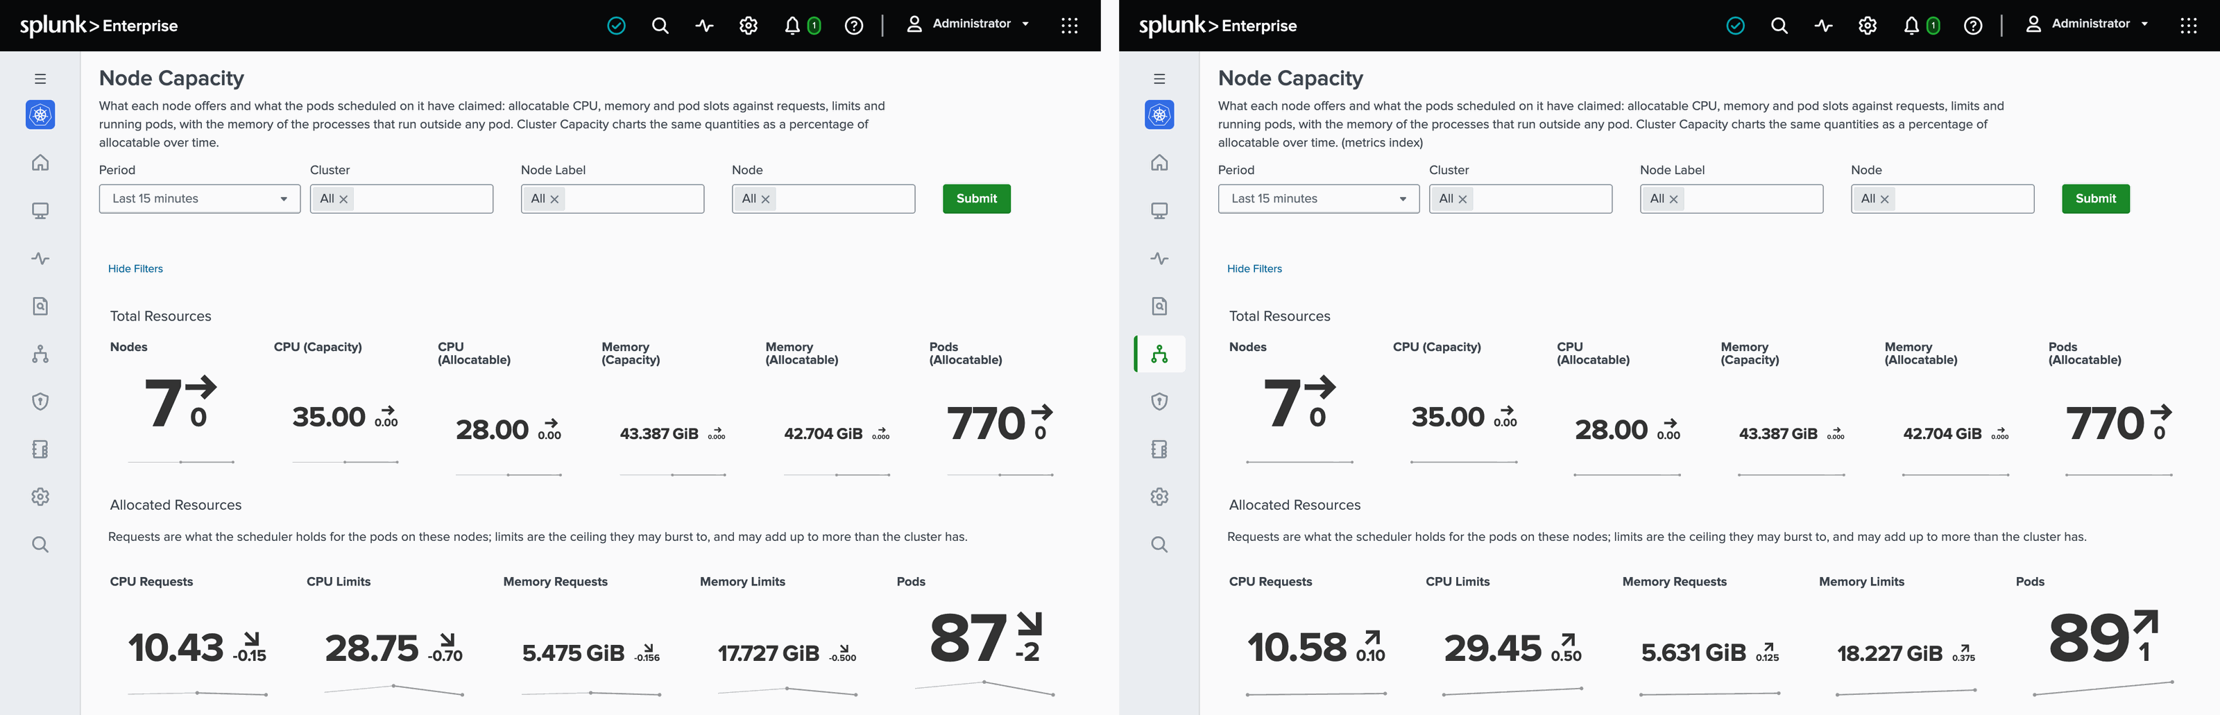The height and width of the screenshot is (715, 2220).
Task: Open the pulse icon in left window's sidebar
Action: pyautogui.click(x=40, y=259)
